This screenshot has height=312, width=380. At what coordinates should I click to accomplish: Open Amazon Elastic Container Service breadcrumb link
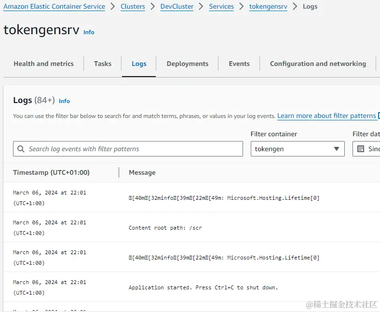(54, 7)
